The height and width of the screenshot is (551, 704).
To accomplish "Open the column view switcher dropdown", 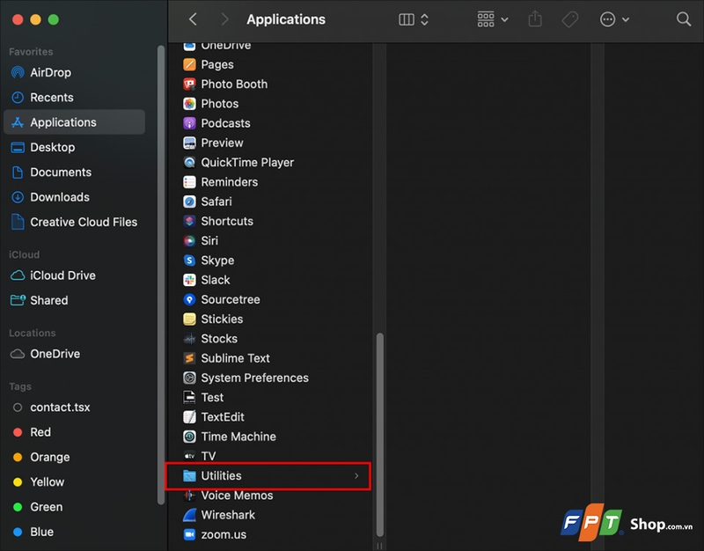I will click(x=414, y=19).
